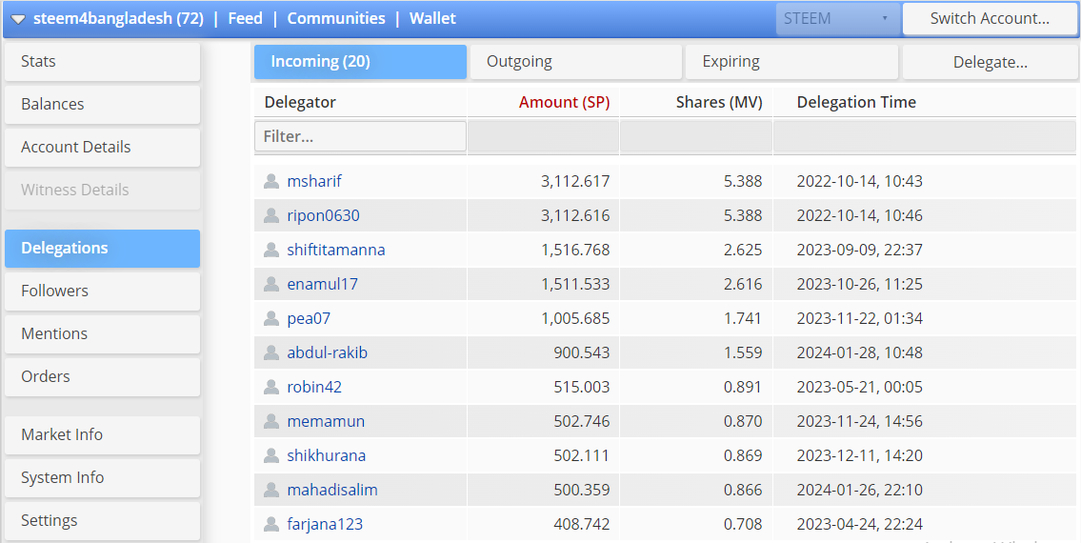Open the Incoming (20) tab

(x=360, y=62)
